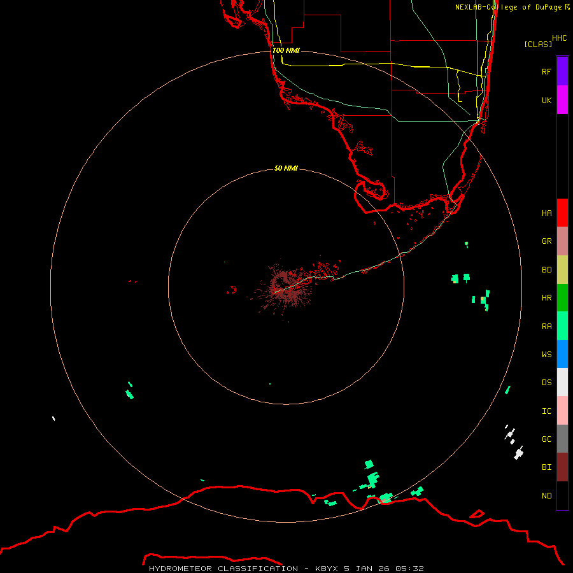Click the GR legend label
Screen dimensions: 573x573
[546, 241]
